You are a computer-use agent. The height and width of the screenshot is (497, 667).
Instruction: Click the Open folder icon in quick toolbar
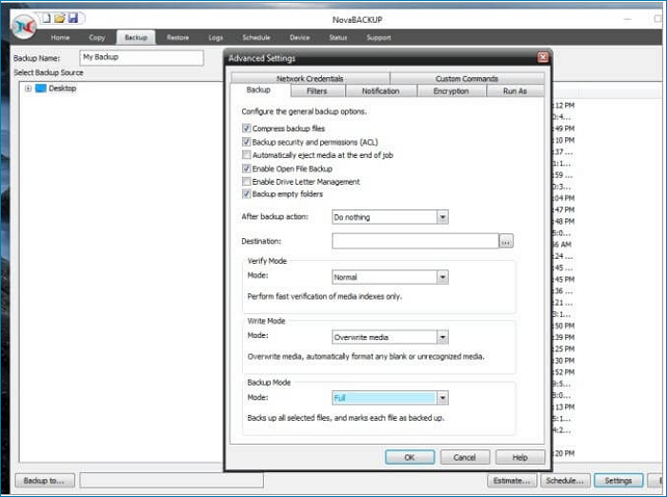click(x=59, y=18)
